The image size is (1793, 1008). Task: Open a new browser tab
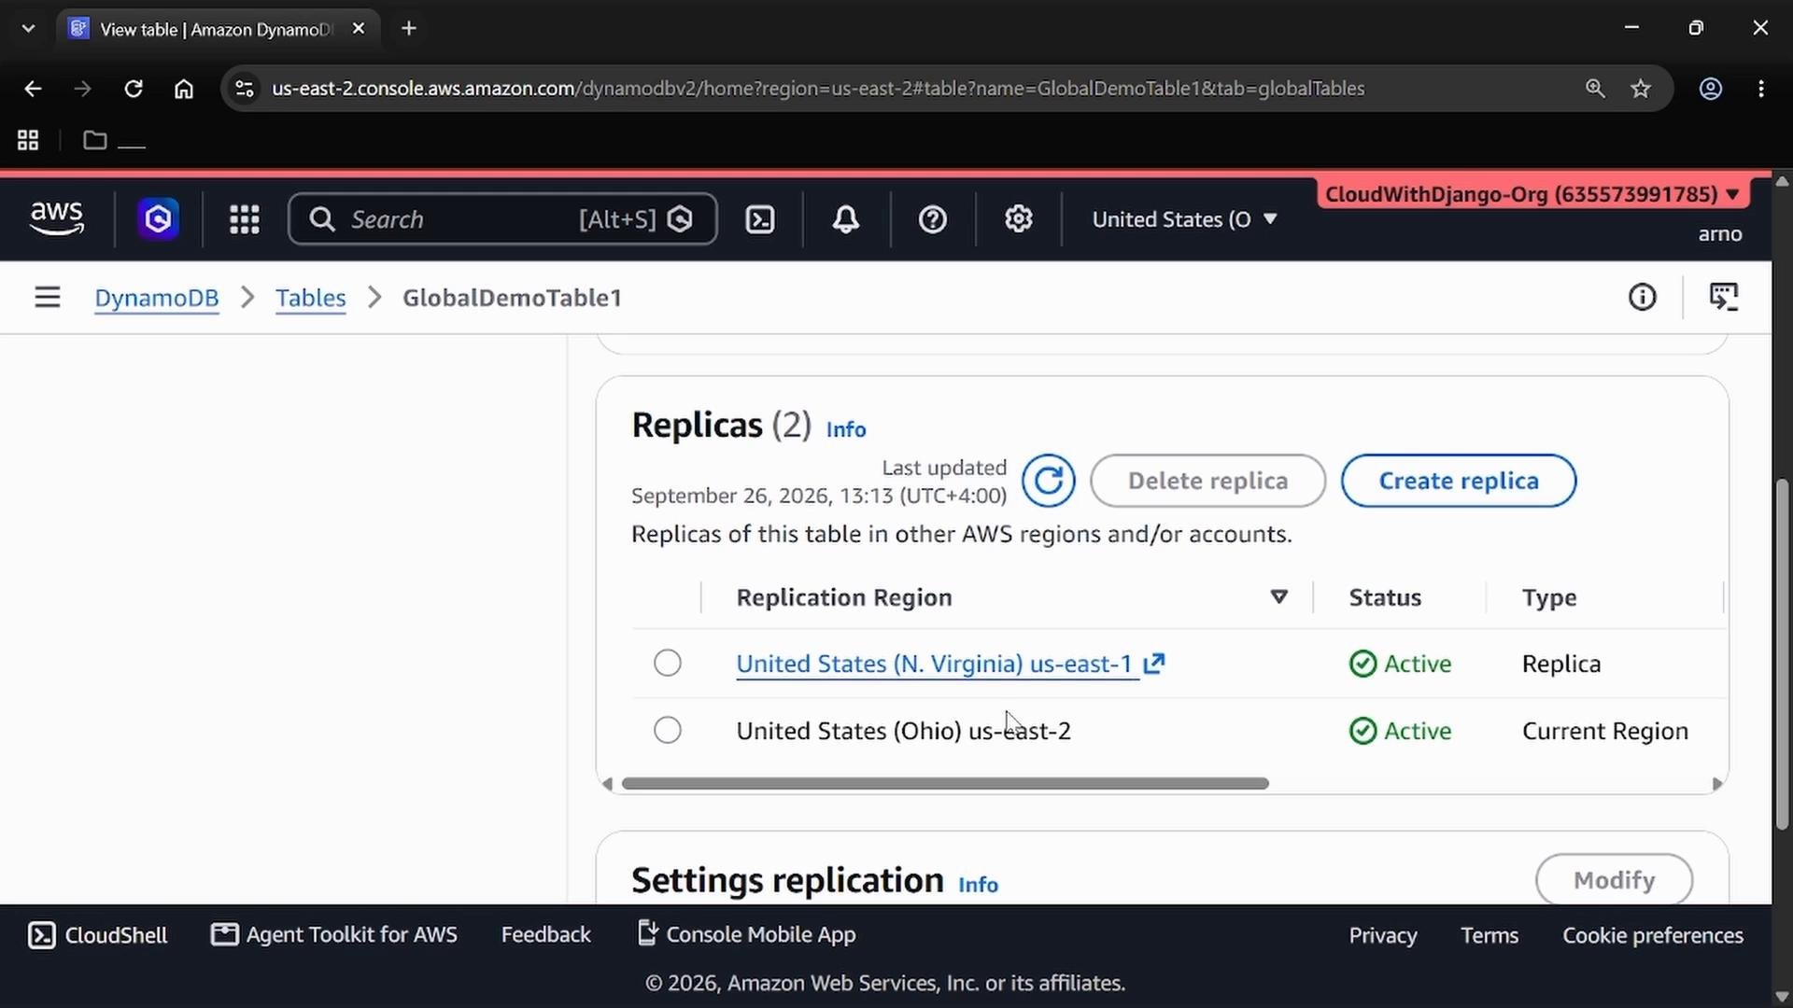409,29
